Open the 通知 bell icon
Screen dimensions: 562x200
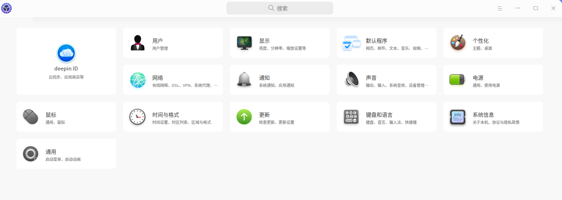[x=244, y=80]
